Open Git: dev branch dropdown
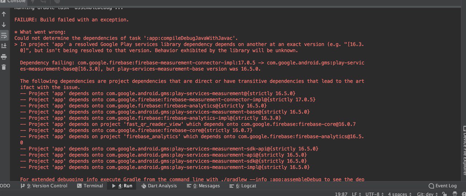 point(427,194)
